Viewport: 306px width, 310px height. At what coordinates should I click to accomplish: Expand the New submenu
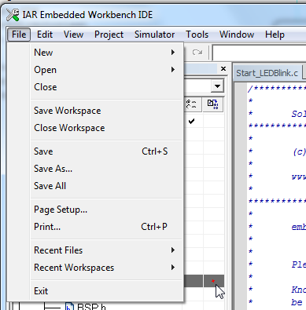tap(106, 53)
